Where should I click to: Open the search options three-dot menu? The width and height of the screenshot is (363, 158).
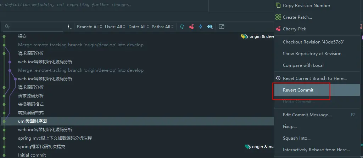click(x=69, y=27)
